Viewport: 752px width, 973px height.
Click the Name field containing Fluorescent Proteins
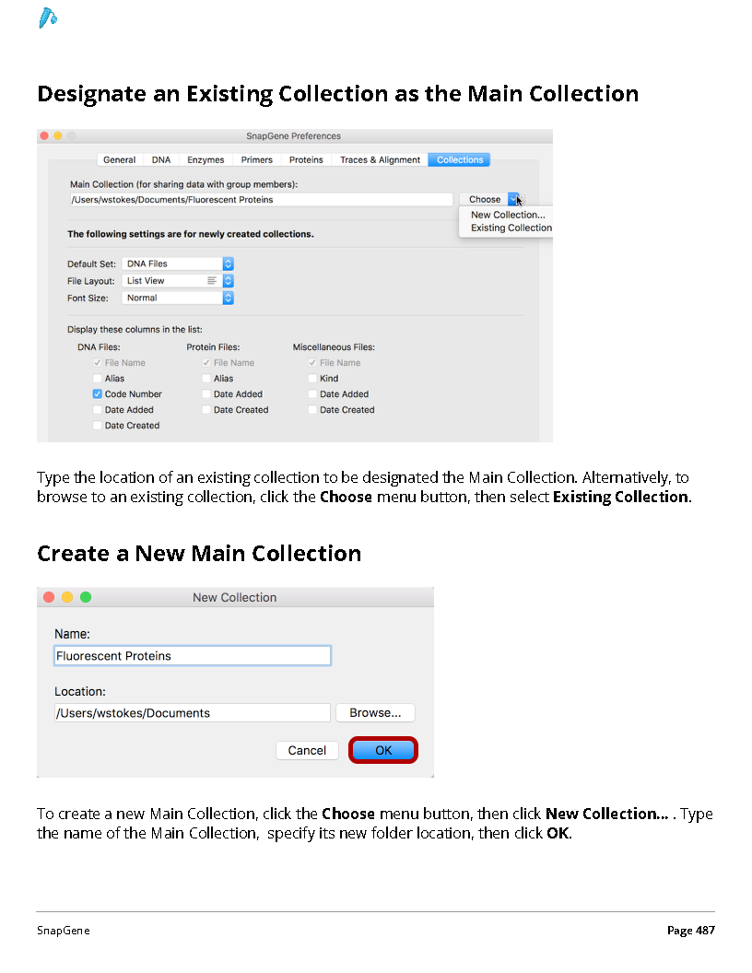click(x=193, y=656)
